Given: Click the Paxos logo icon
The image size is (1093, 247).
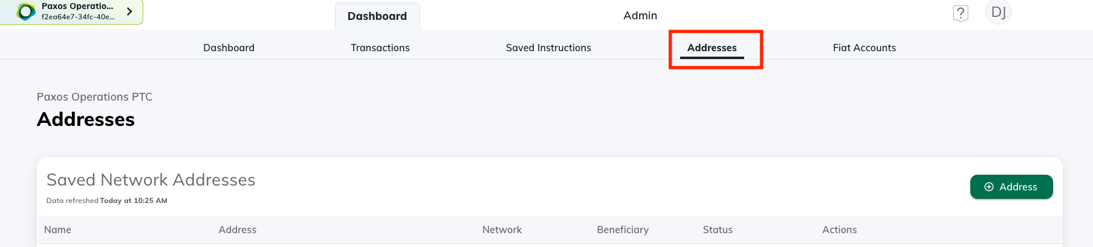Looking at the screenshot, I should pos(26,11).
